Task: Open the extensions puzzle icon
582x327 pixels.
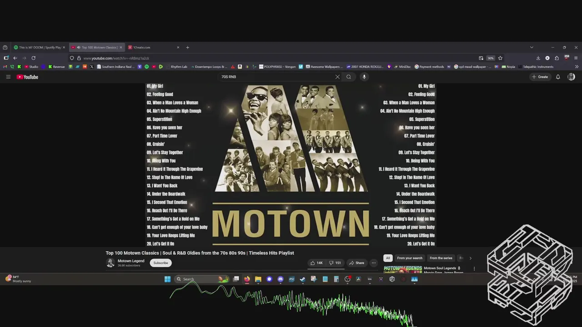Action: (x=557, y=58)
